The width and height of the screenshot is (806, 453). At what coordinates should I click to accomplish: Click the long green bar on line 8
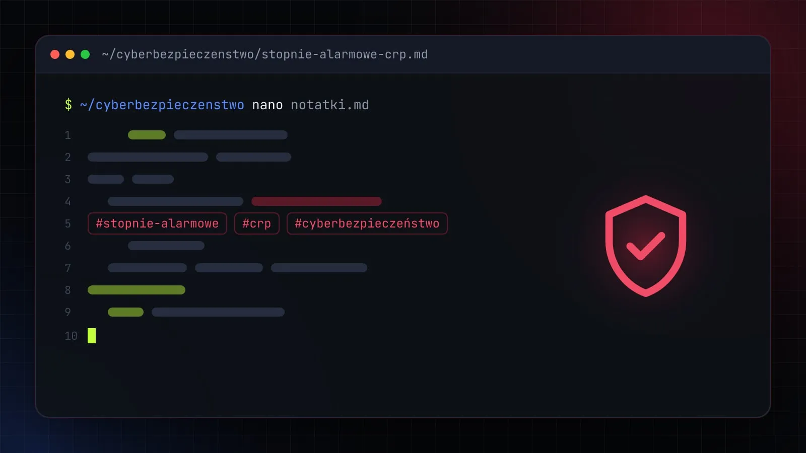[137, 290]
